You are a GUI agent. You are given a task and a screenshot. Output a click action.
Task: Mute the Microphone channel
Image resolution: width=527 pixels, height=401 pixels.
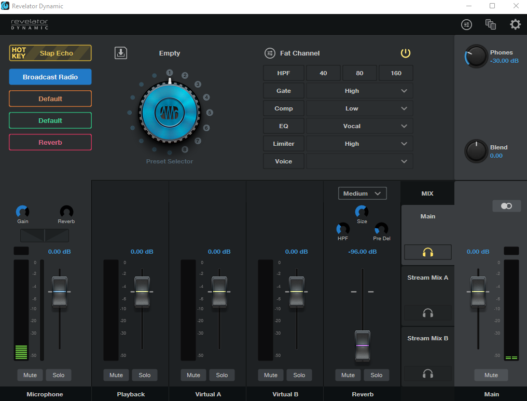pyautogui.click(x=30, y=375)
